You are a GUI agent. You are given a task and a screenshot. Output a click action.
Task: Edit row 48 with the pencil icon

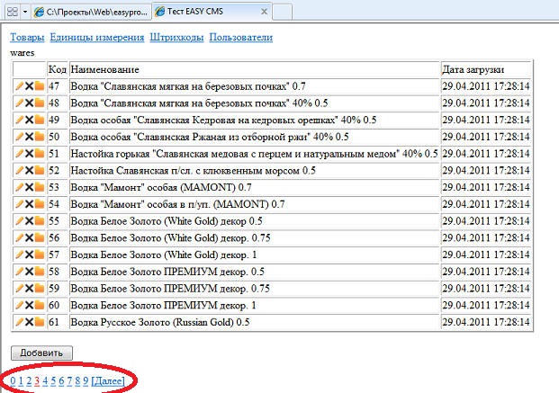(19, 103)
